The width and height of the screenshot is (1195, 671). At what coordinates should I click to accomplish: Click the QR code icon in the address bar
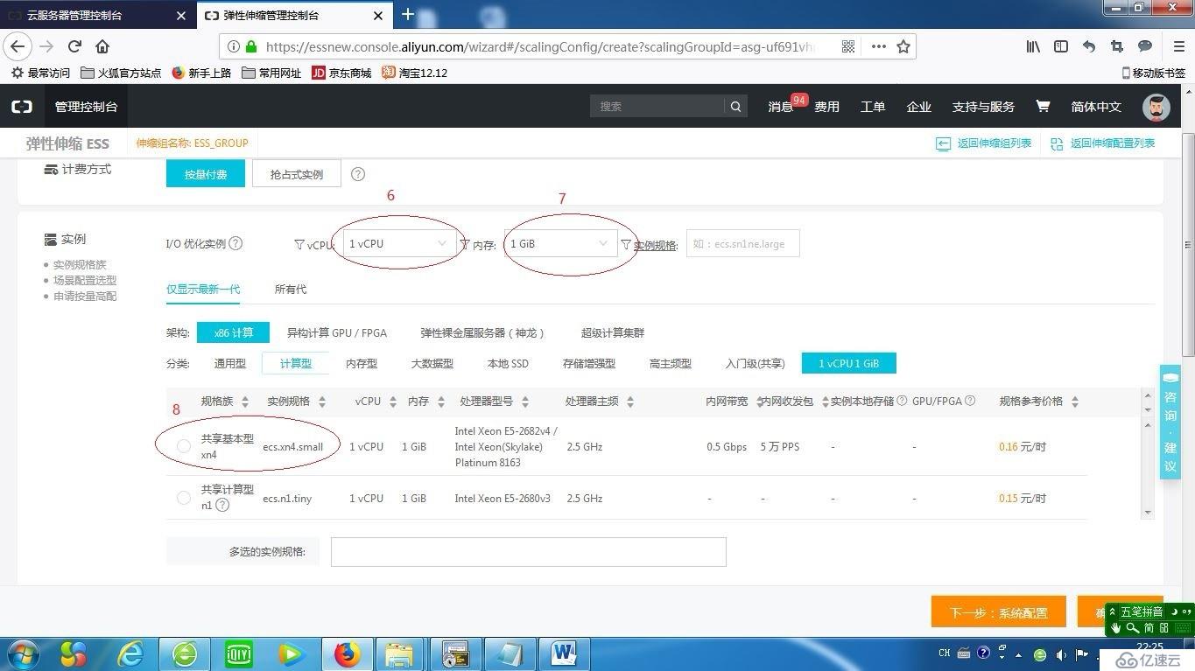coord(848,46)
